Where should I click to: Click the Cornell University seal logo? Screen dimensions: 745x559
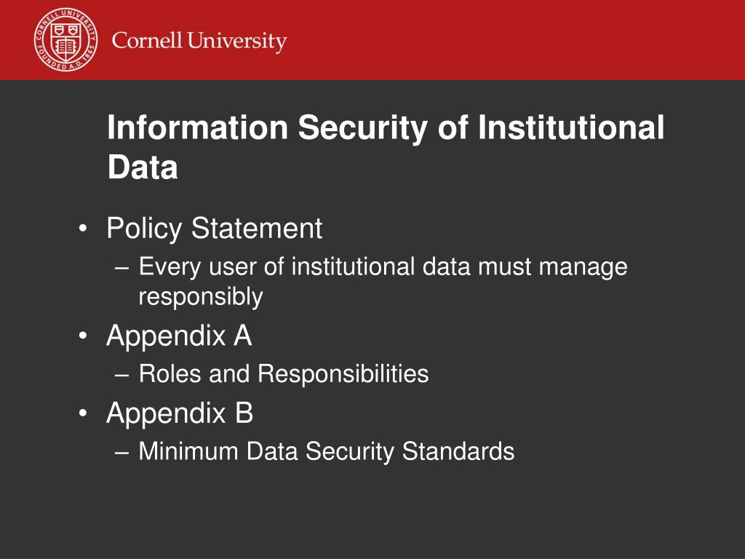point(66,40)
